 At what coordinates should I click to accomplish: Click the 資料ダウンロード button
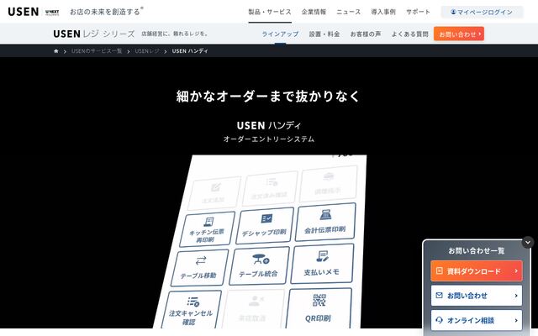pos(477,270)
